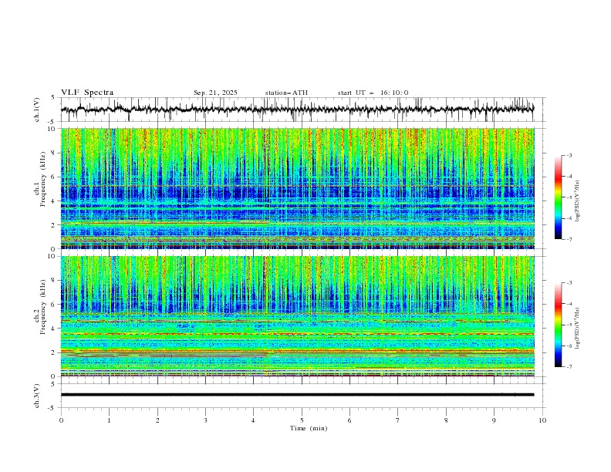
Task: Click the "-7" label on the lower color bar
Action: click(x=569, y=367)
